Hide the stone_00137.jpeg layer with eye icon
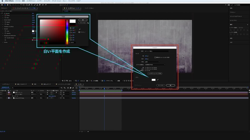 [1, 98]
